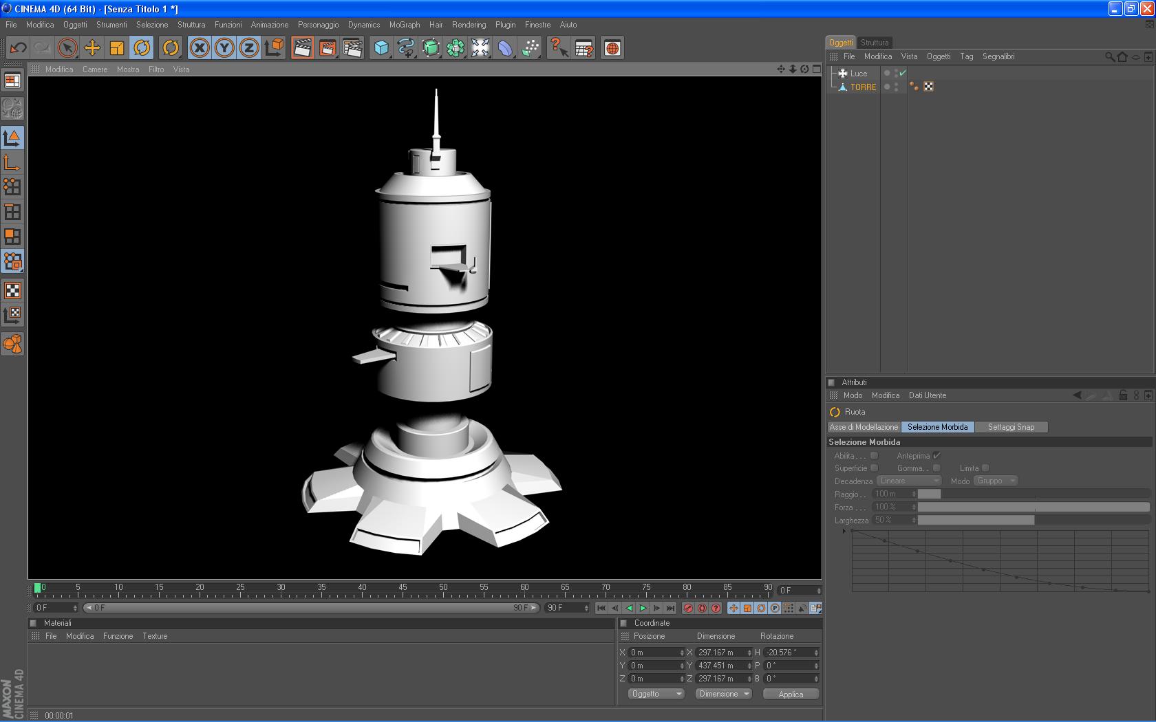Select the Scale tool icon
1156x722 pixels.
117,48
